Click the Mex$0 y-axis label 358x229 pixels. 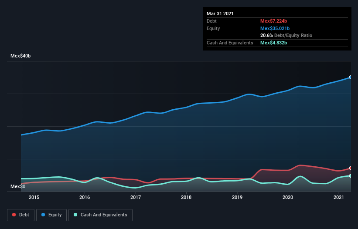click(x=18, y=186)
